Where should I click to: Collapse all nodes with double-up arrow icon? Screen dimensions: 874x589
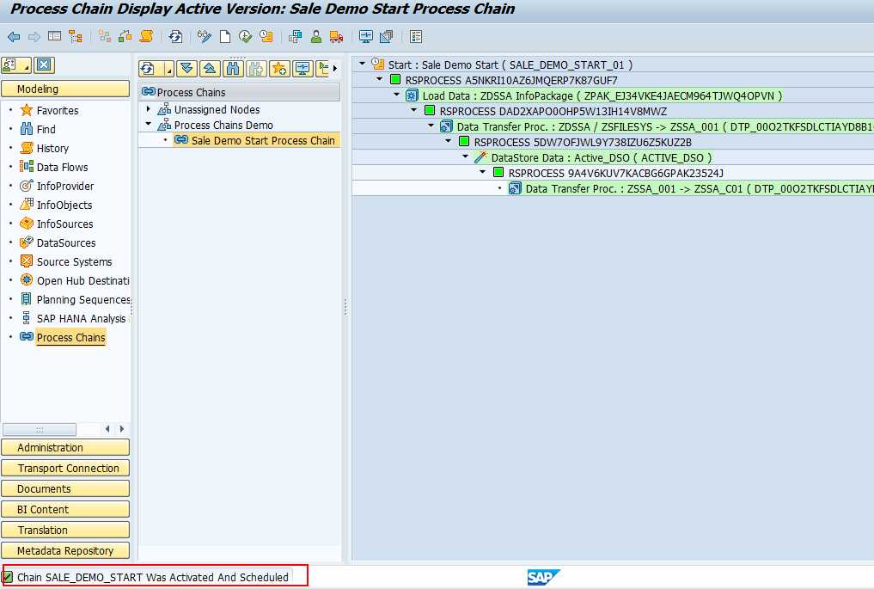click(211, 69)
